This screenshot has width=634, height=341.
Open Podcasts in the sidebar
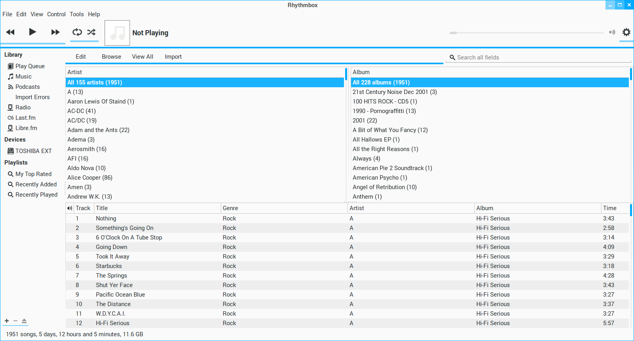tap(28, 87)
